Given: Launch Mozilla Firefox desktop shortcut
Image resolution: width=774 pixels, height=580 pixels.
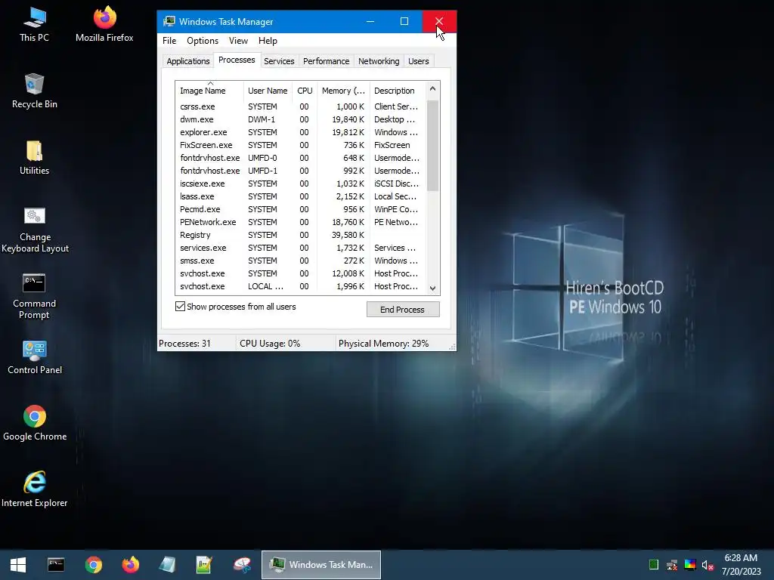Looking at the screenshot, I should point(104,25).
